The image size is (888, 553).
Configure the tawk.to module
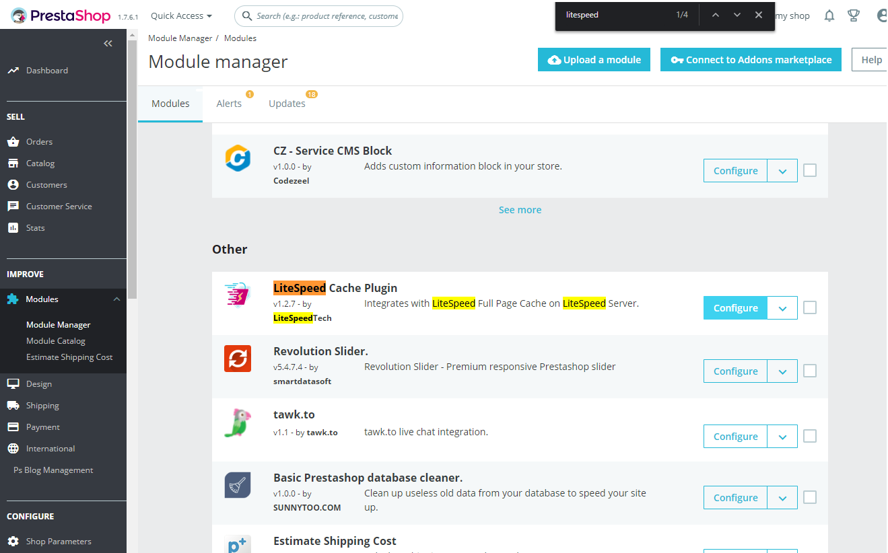pyautogui.click(x=735, y=437)
